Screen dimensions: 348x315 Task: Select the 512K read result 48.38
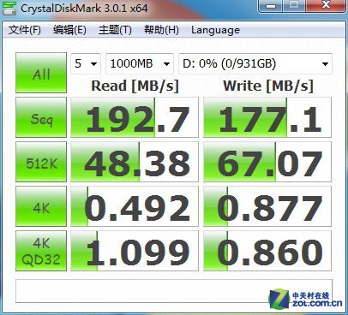(x=135, y=162)
